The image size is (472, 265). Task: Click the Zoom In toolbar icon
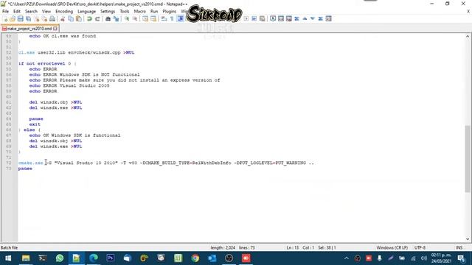click(127, 19)
